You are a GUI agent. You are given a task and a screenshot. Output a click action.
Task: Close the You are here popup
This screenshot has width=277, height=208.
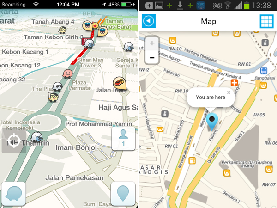pos(229,92)
